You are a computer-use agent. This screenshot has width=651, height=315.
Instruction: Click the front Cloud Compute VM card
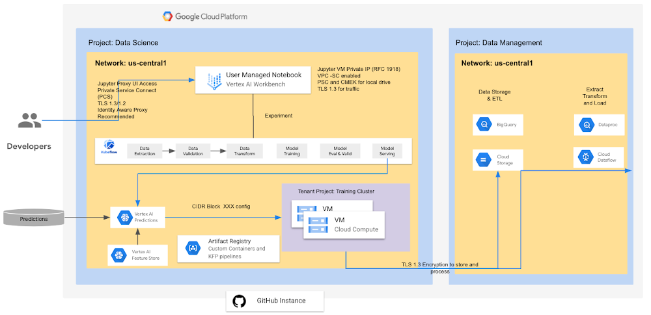pos(344,225)
